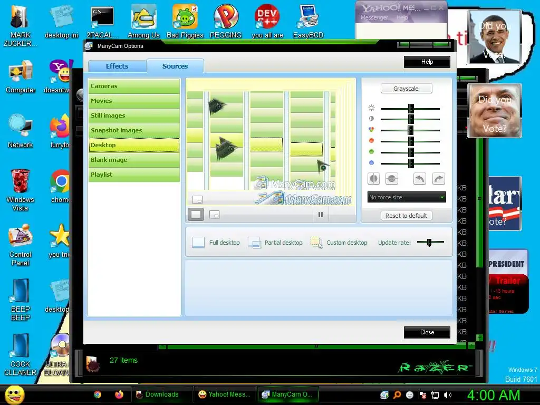Switch to Downloads taskbar window

point(162,394)
